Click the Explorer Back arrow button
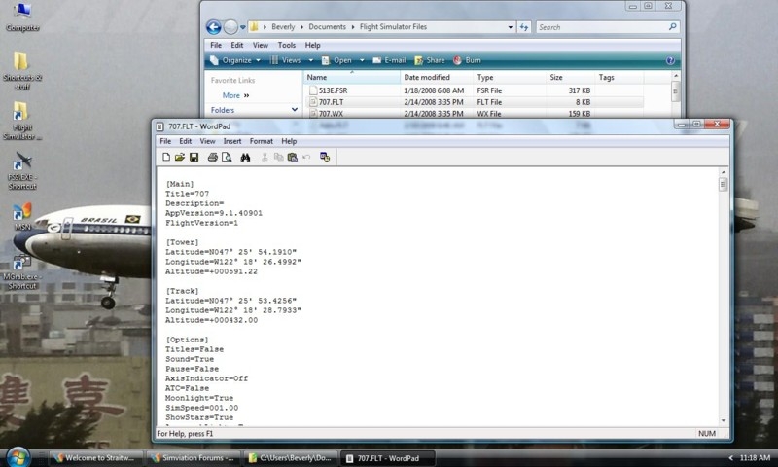This screenshot has height=467, width=778. 214,27
